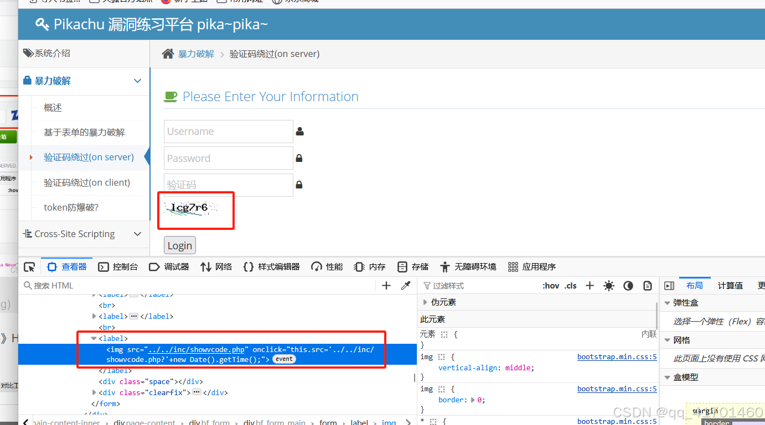The image size is (765, 425).
Task: Click the user icon beside Username field
Action: pyautogui.click(x=299, y=132)
